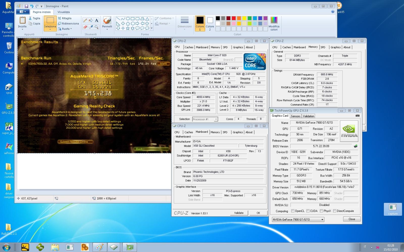Expand the Seleziona dropdown arrow

point(50,29)
